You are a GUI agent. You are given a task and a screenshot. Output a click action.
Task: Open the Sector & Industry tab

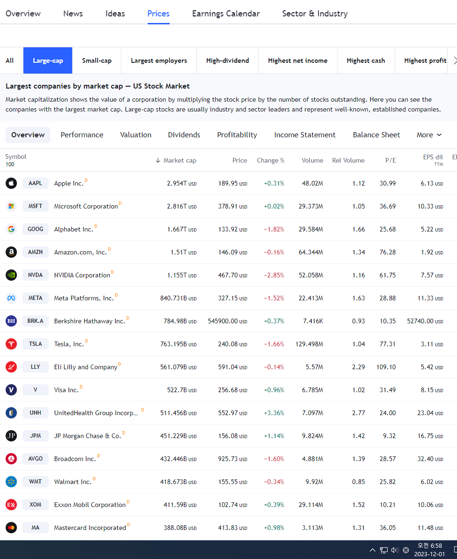tap(315, 14)
